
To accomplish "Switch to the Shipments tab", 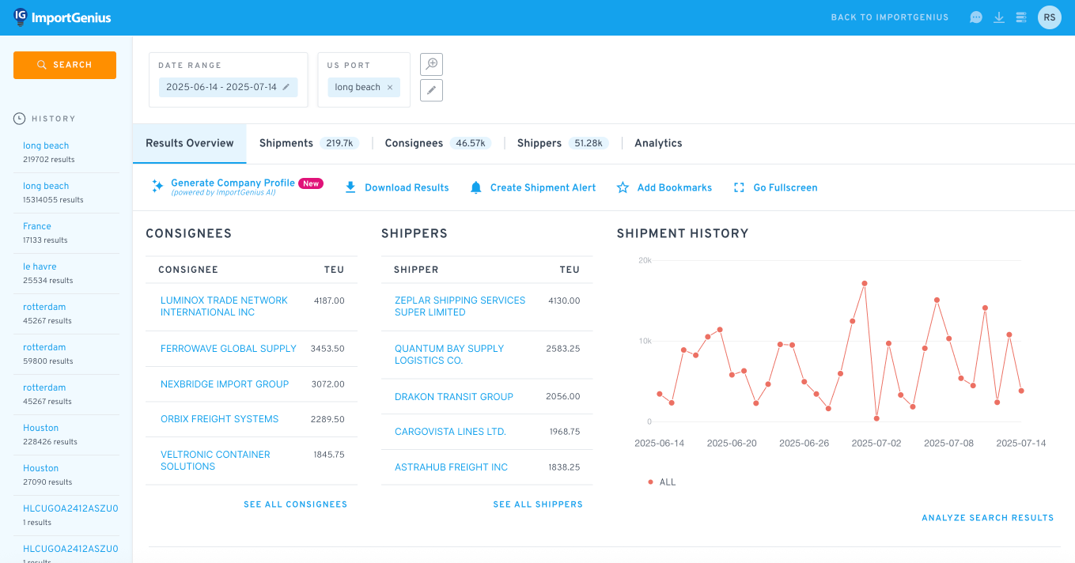I will [286, 143].
